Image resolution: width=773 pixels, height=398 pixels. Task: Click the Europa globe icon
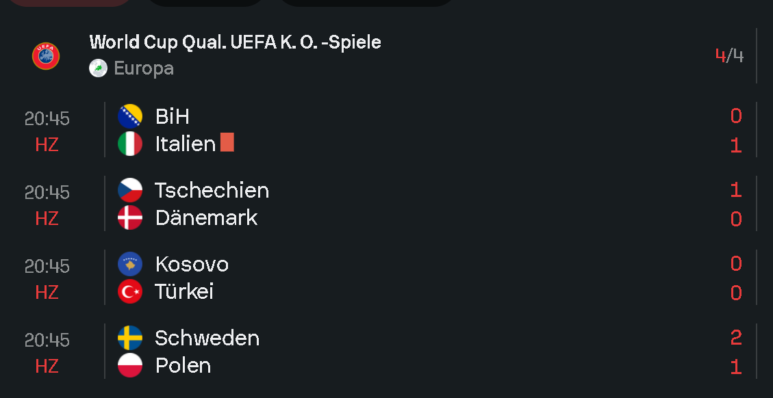[x=98, y=68]
